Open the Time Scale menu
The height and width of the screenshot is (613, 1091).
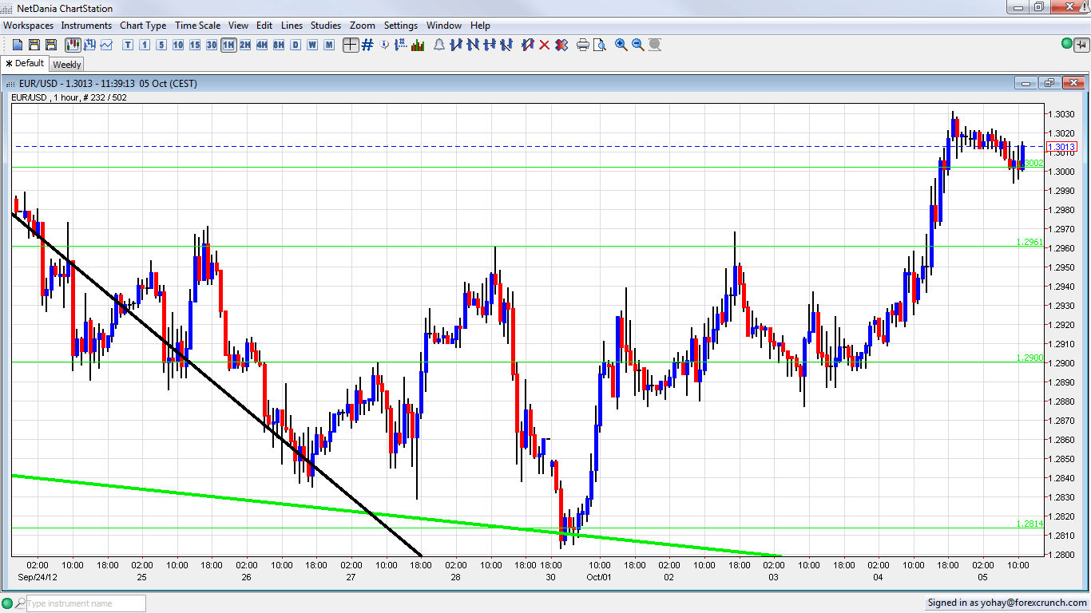click(198, 26)
